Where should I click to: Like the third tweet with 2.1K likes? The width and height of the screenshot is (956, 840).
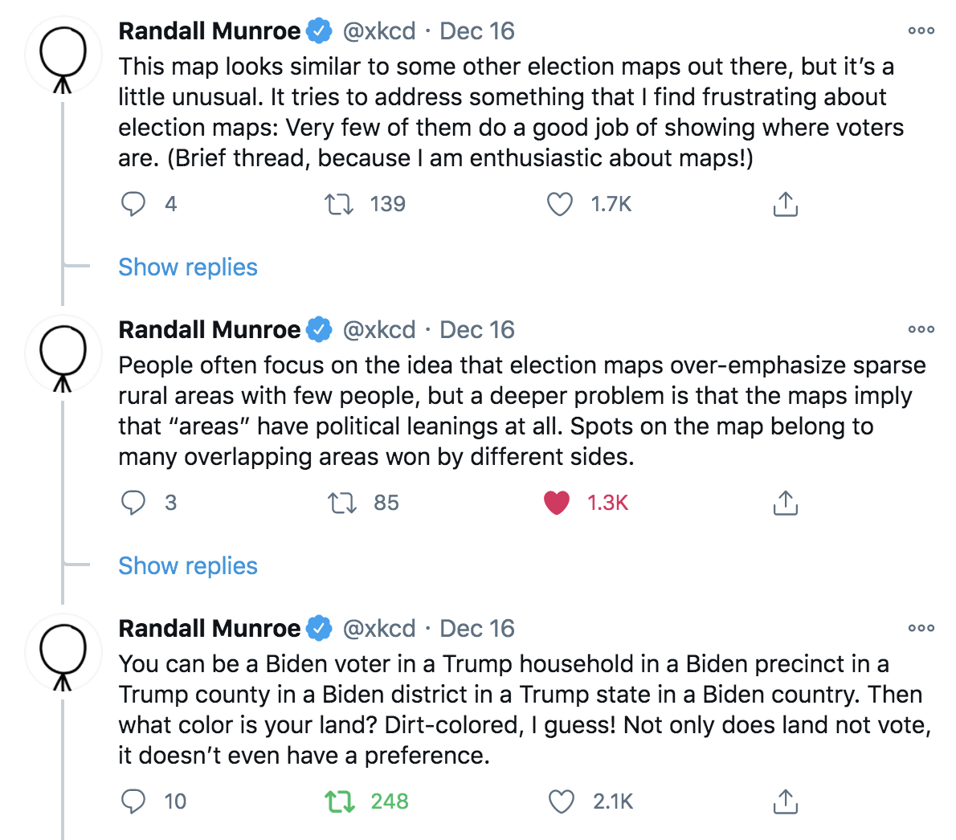(x=562, y=801)
